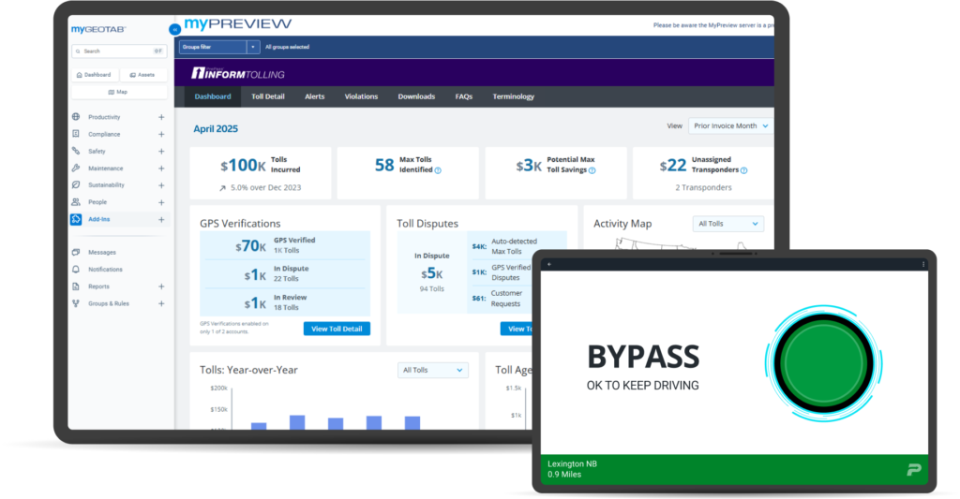Click the In Review 18 Tolls row

pos(285,302)
